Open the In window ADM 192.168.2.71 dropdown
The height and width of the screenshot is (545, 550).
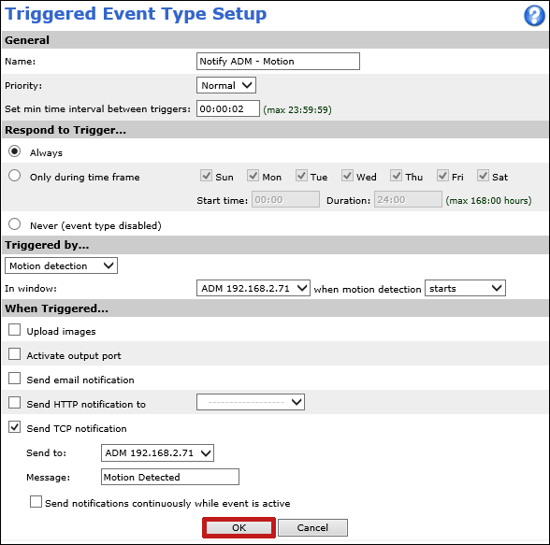click(x=253, y=288)
